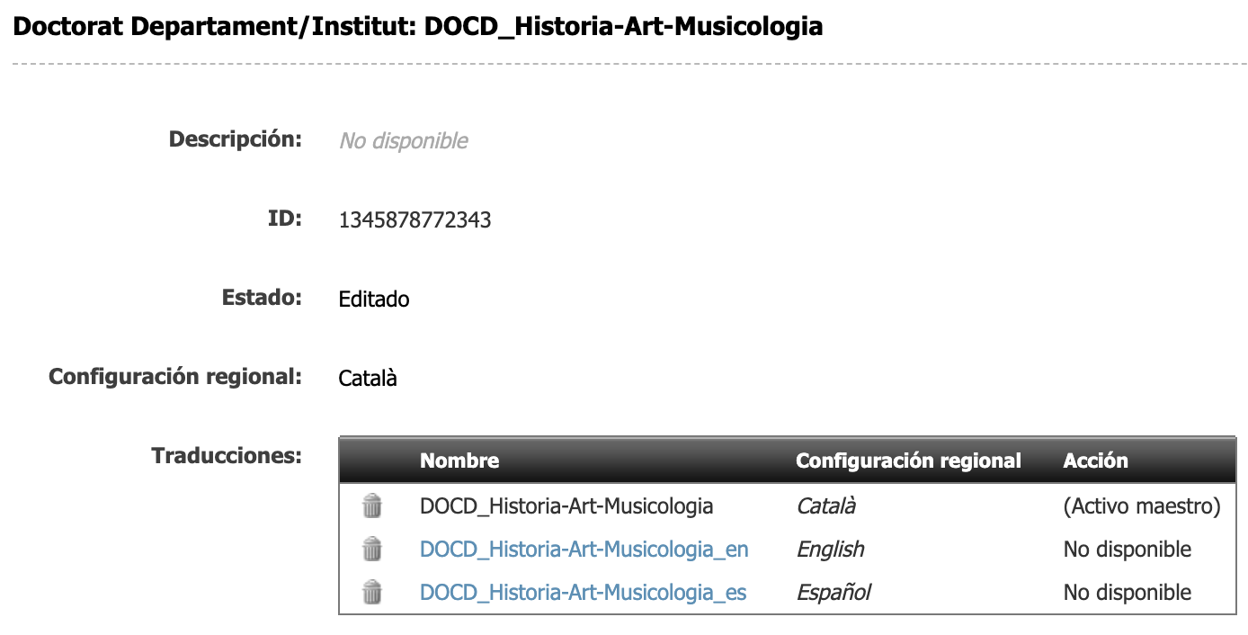Image resolution: width=1248 pixels, height=635 pixels.
Task: Delete the Català master translation via trash icon
Action: coord(371,506)
